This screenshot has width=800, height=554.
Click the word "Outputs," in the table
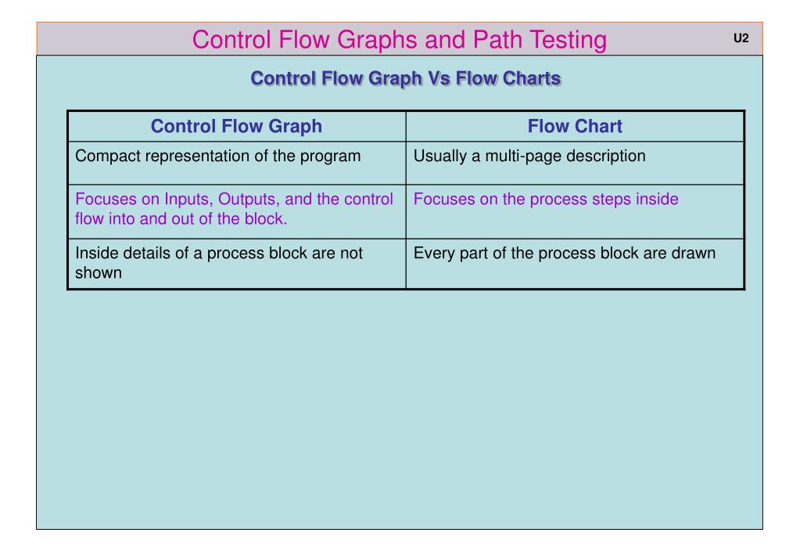[x=256, y=200]
